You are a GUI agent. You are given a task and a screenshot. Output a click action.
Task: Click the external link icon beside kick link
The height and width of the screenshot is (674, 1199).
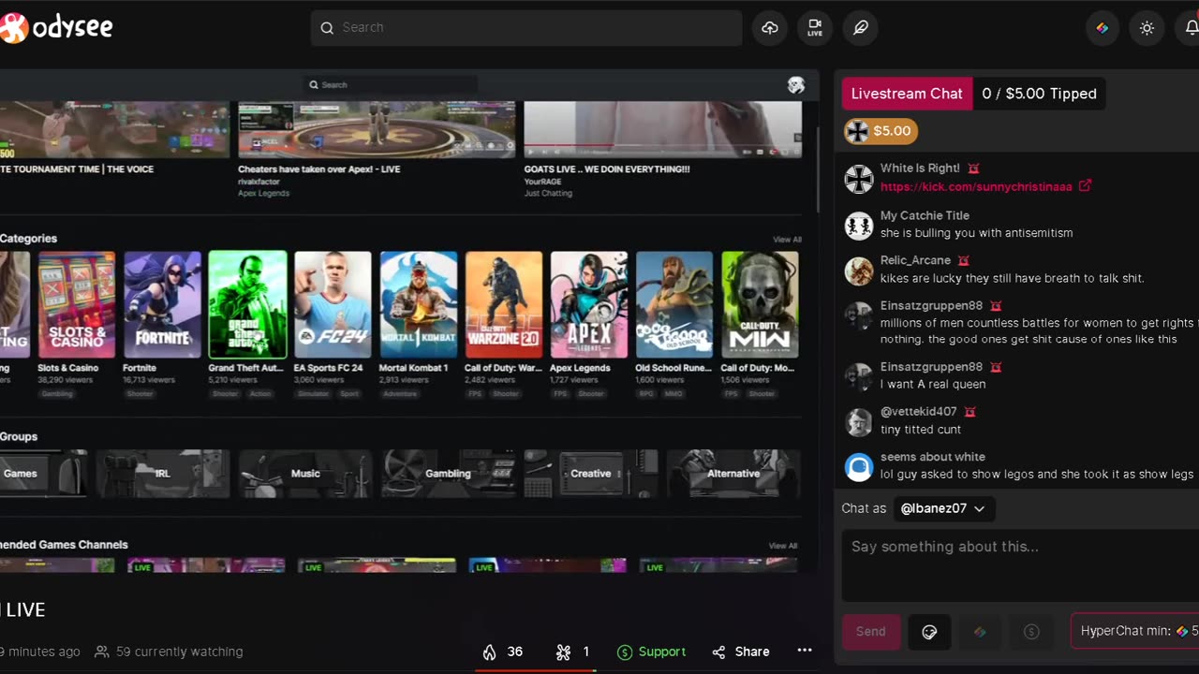[1085, 185]
